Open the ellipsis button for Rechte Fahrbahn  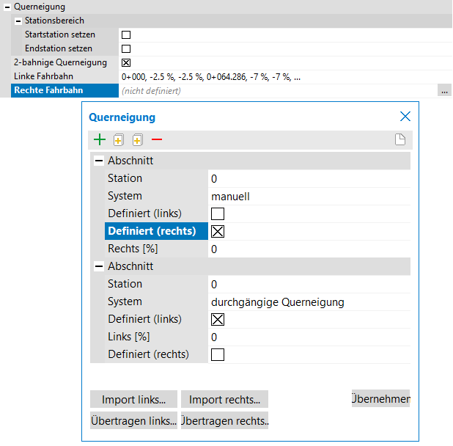point(444,91)
